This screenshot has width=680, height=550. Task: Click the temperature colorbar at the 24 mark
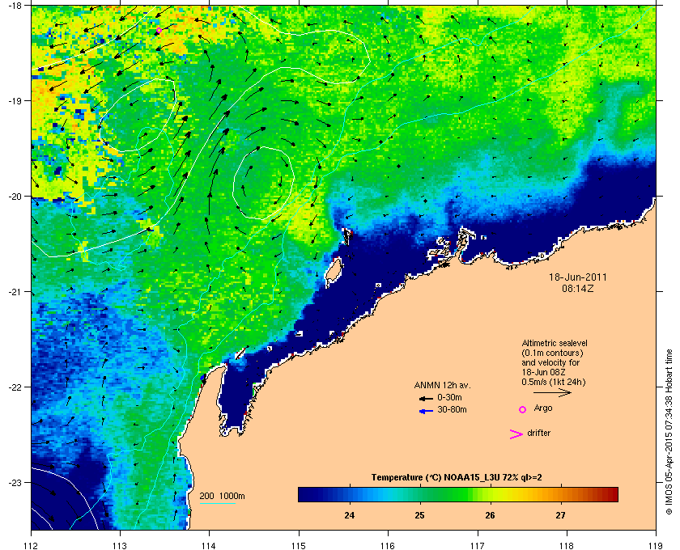point(350,494)
